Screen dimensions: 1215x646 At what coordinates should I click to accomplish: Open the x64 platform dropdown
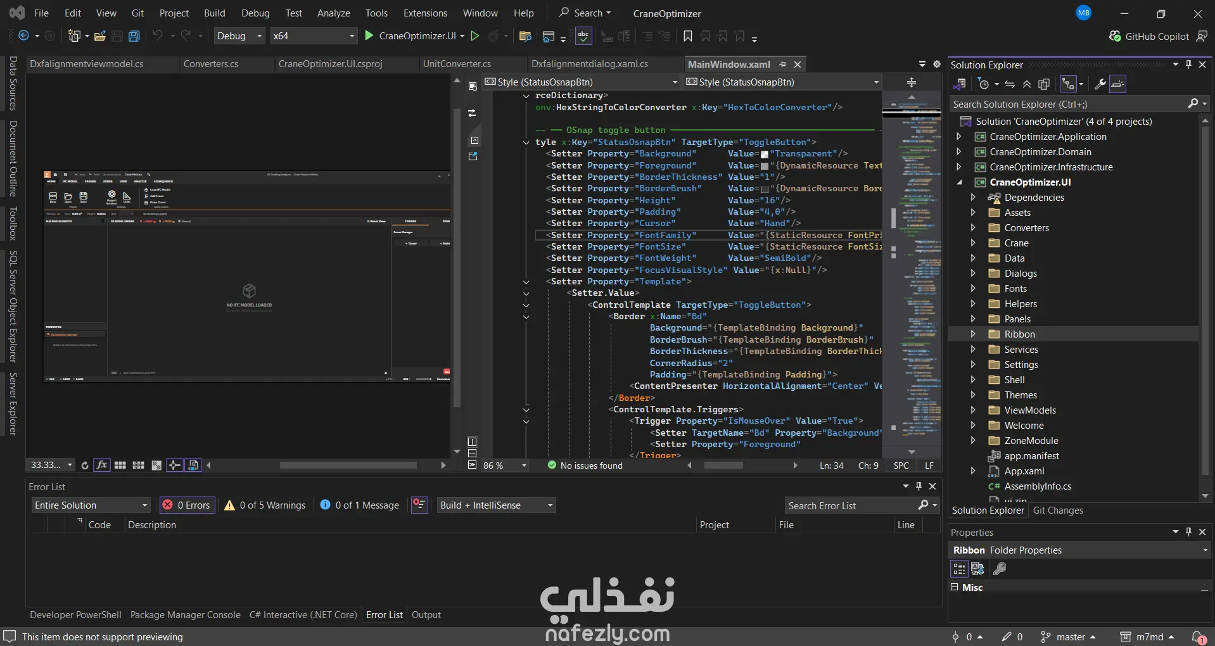point(314,36)
